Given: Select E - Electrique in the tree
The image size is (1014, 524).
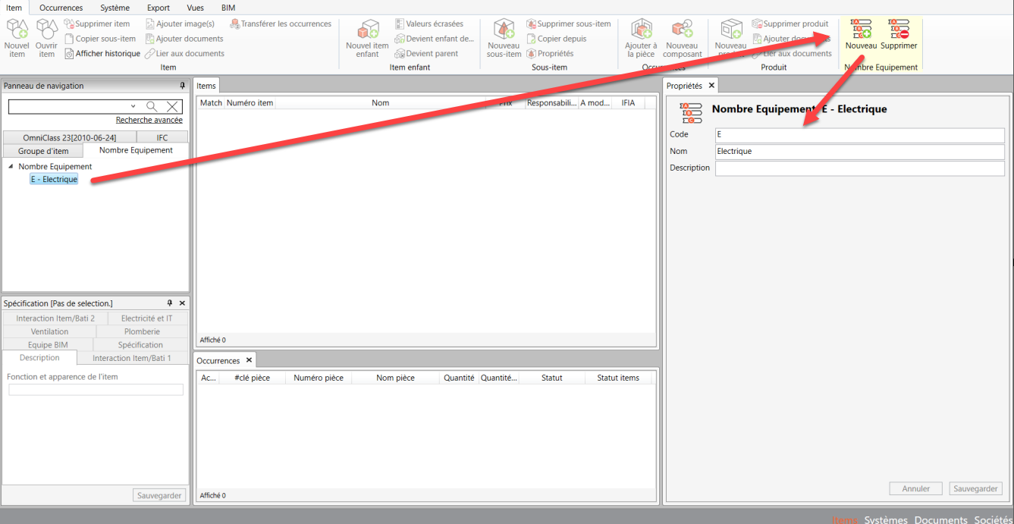Looking at the screenshot, I should (x=54, y=180).
